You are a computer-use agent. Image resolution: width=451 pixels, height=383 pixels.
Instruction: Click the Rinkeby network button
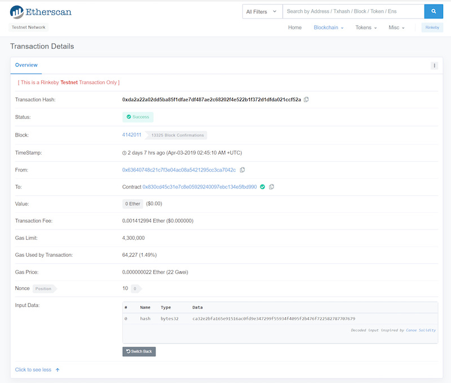tap(432, 28)
